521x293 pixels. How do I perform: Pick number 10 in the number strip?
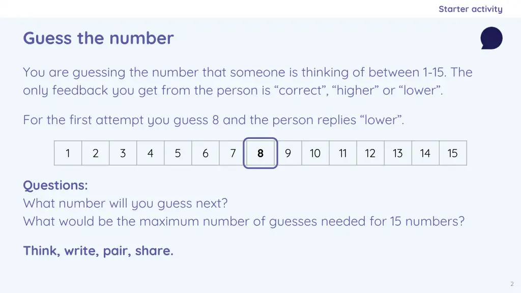tap(315, 153)
